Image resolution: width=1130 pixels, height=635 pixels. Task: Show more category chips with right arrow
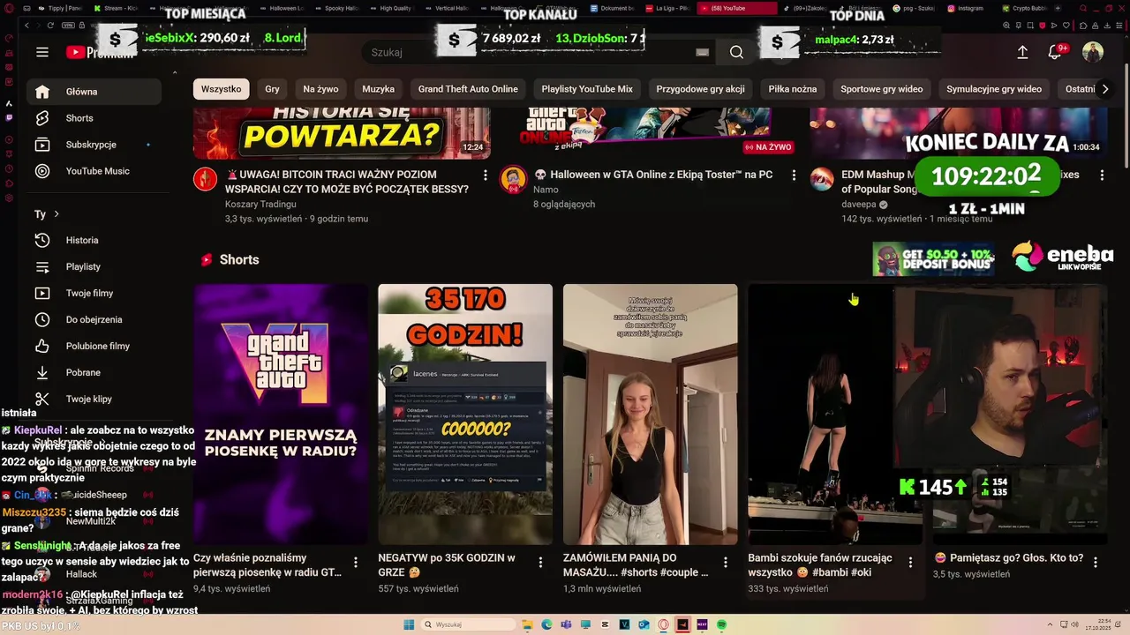point(1104,89)
